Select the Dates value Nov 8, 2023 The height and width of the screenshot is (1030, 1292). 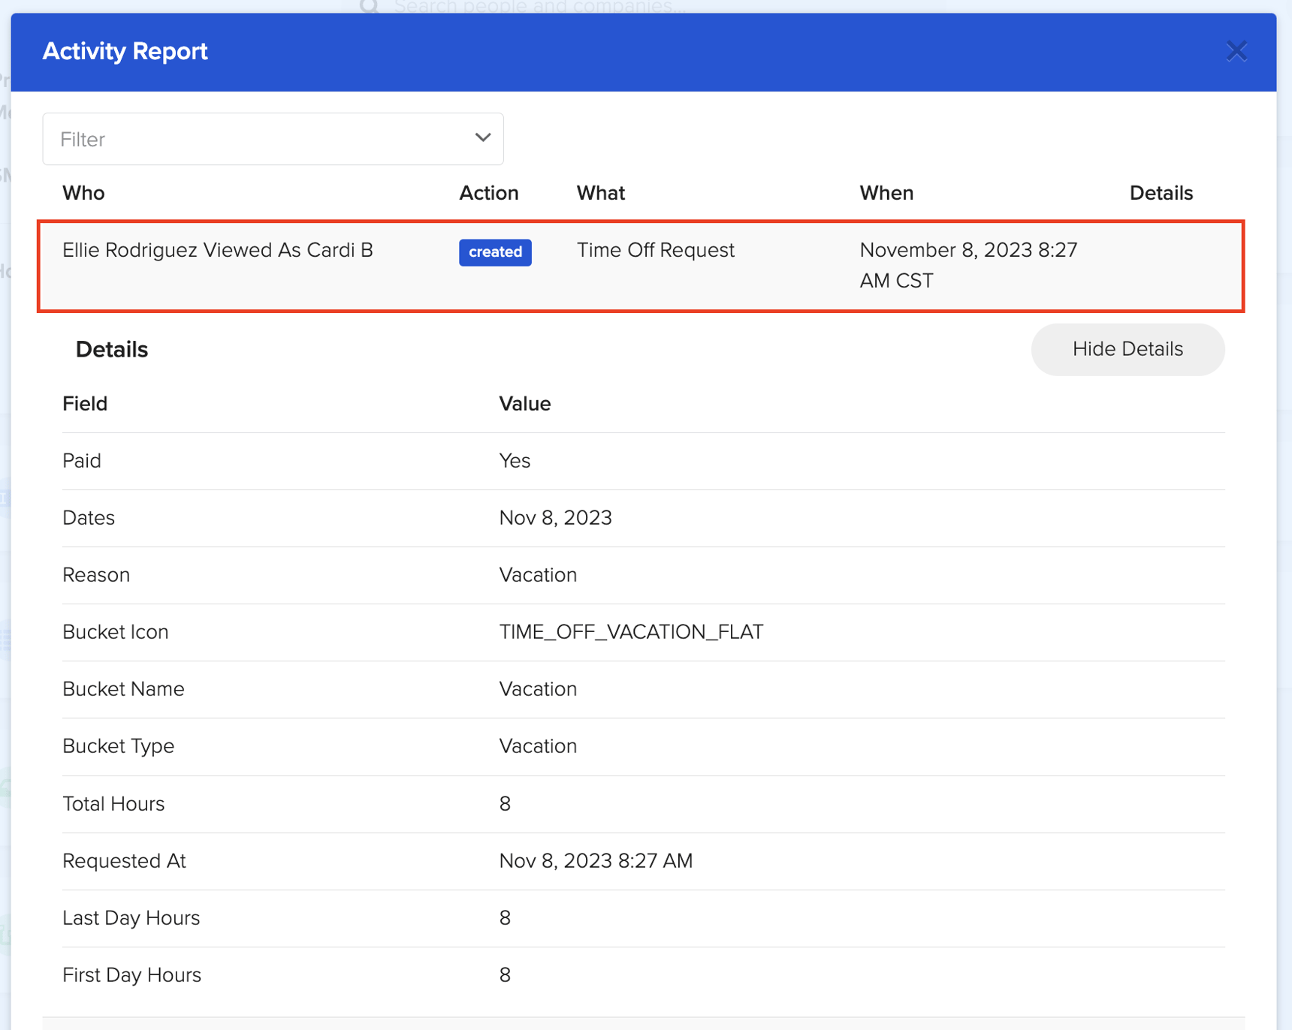(555, 517)
